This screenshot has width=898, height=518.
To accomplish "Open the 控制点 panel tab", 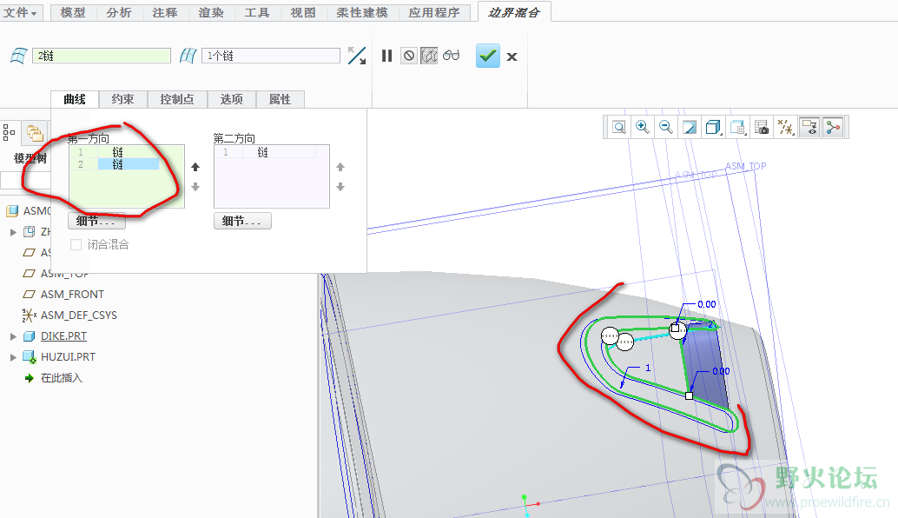I will click(177, 99).
